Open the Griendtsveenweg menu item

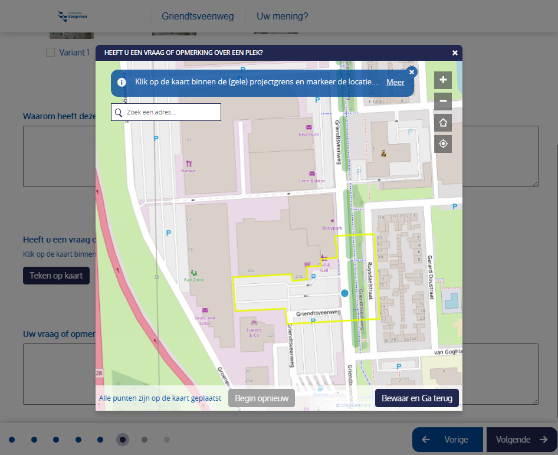click(198, 16)
